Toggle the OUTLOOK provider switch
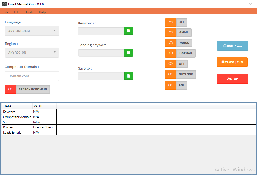 point(170,74)
